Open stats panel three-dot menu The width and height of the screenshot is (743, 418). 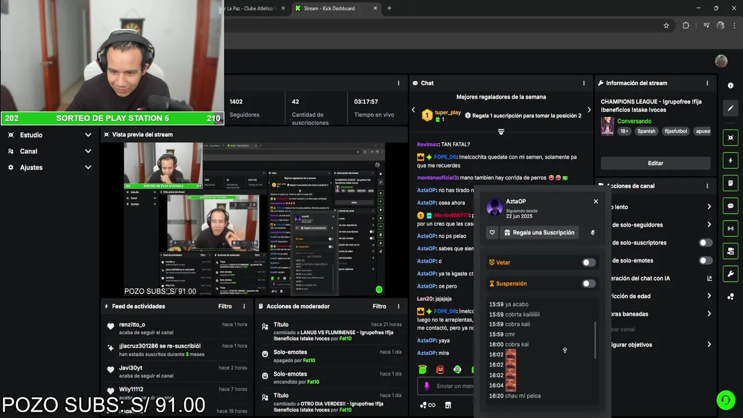pyautogui.click(x=398, y=83)
